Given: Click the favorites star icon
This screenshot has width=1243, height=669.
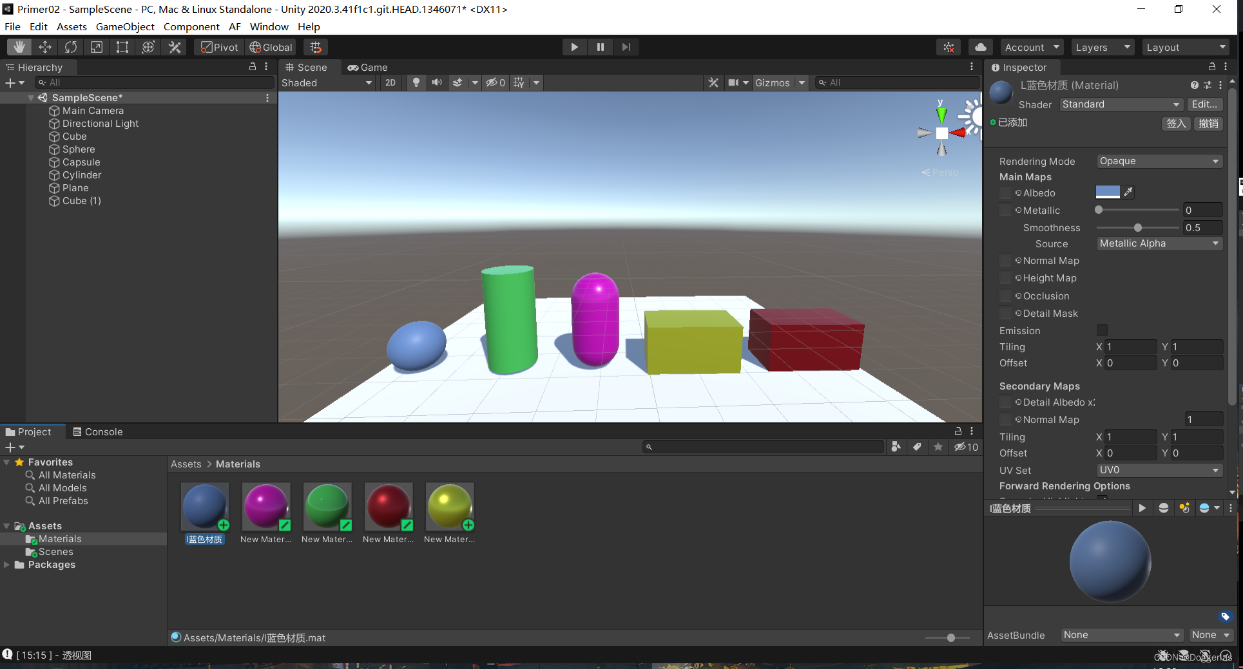Looking at the screenshot, I should tap(938, 447).
